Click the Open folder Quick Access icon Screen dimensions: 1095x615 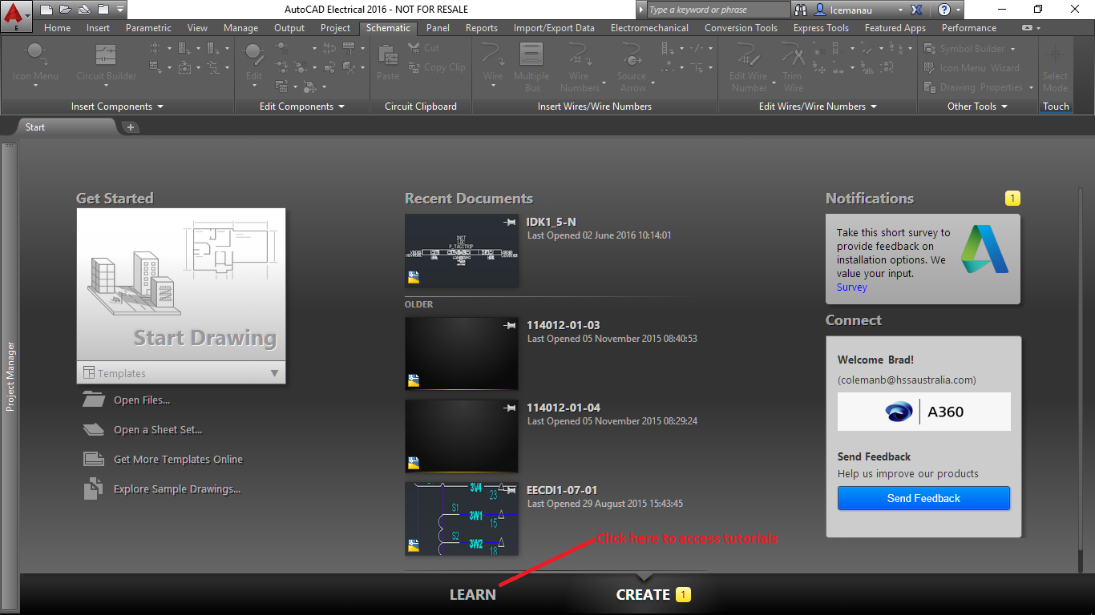coord(65,10)
